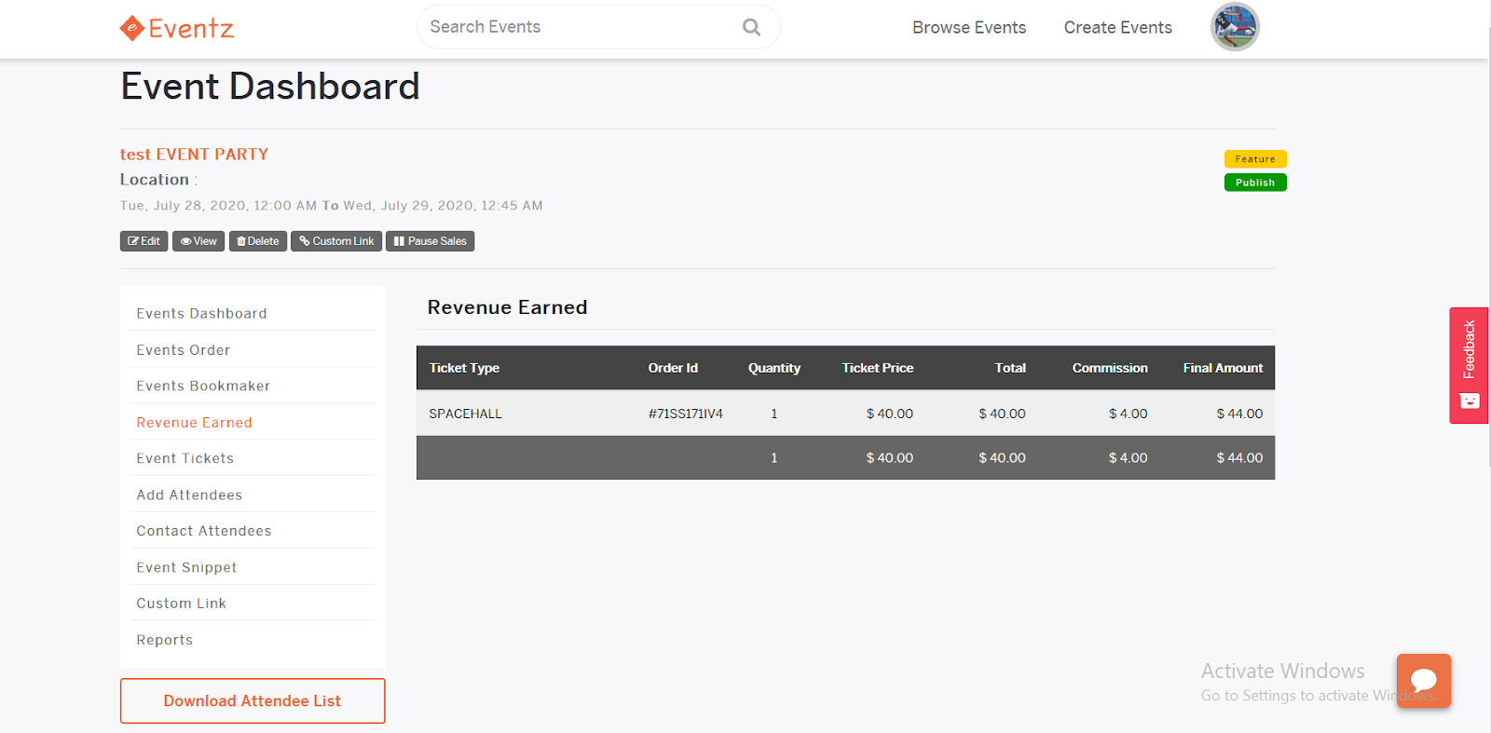Click the Event Dashboard page heading
The width and height of the screenshot is (1491, 733).
(x=270, y=87)
